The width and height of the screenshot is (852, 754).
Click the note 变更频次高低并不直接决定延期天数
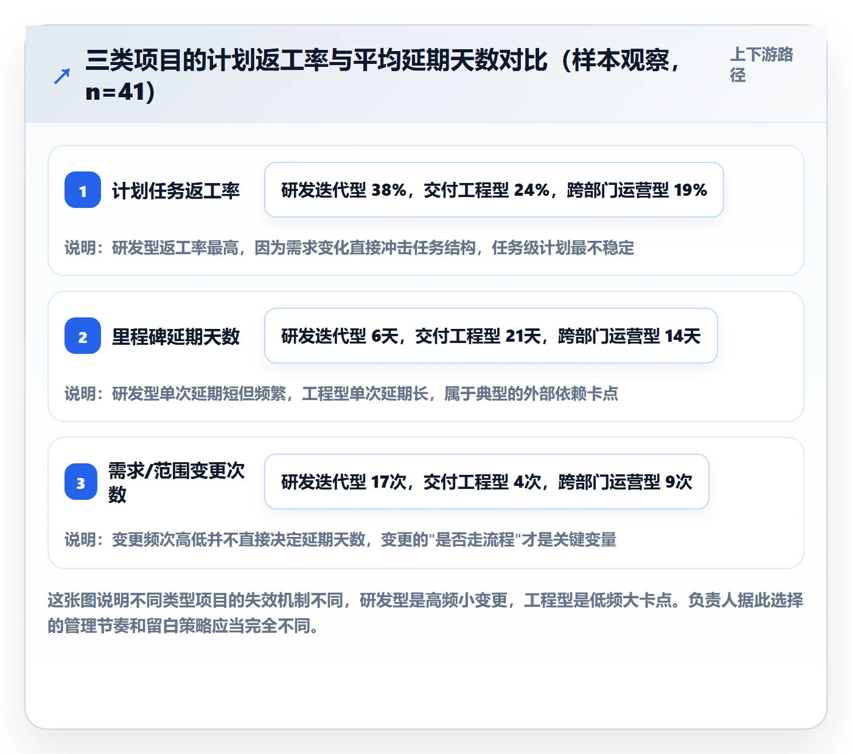click(x=341, y=539)
